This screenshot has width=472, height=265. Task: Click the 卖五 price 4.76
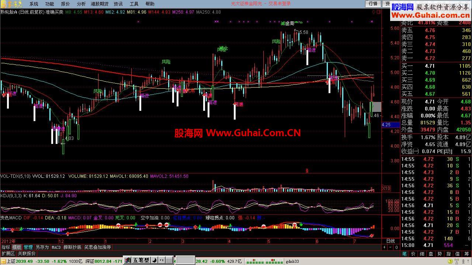(x=430, y=31)
